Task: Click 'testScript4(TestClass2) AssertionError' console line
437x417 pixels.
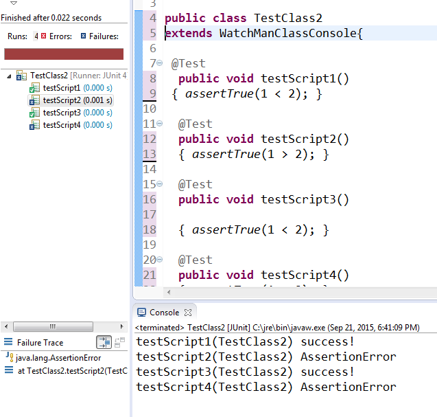Action: pyautogui.click(x=266, y=387)
